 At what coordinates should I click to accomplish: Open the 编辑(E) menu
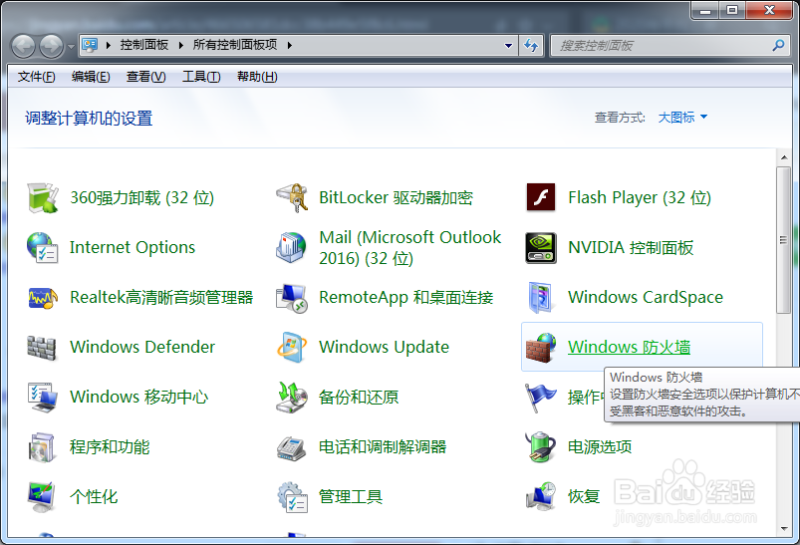(x=91, y=77)
